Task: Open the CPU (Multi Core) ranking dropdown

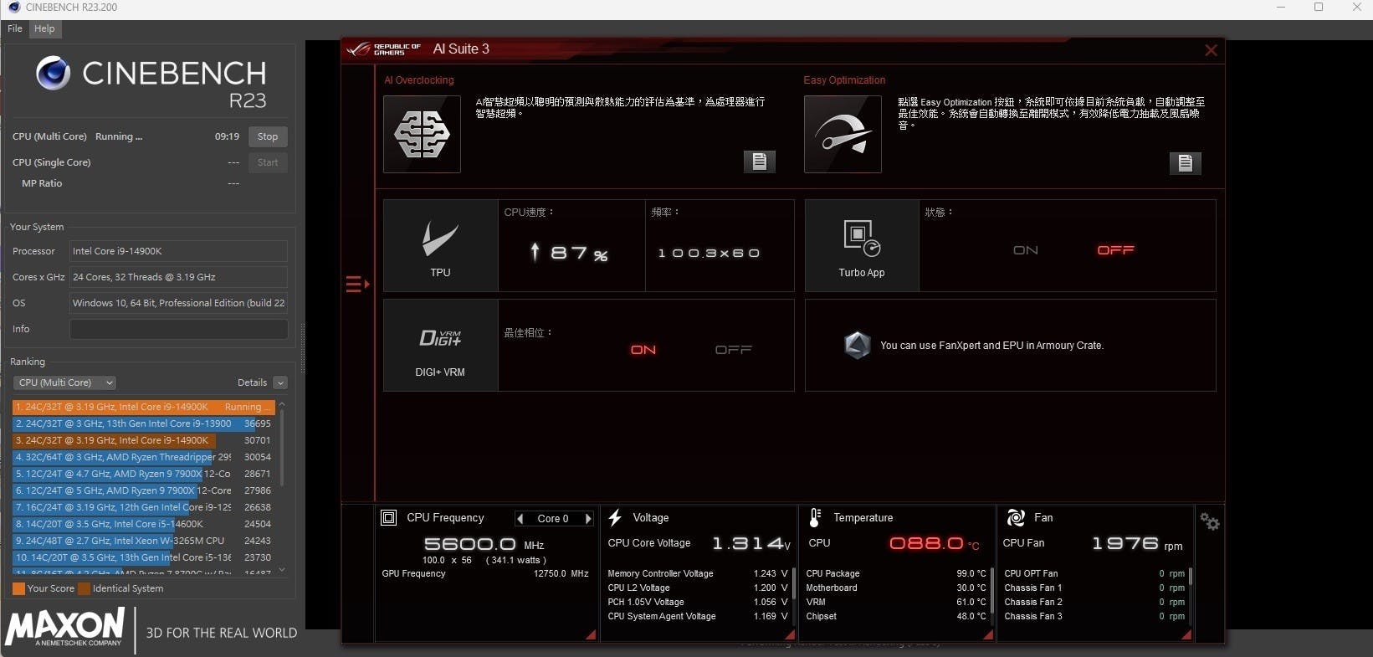Action: [65, 382]
